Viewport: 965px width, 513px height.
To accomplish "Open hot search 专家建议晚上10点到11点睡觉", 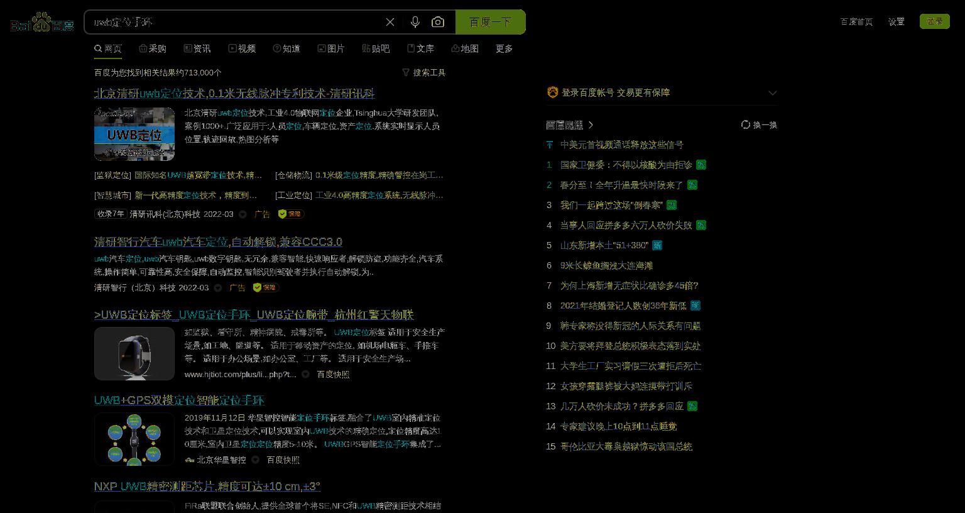I will (618, 426).
